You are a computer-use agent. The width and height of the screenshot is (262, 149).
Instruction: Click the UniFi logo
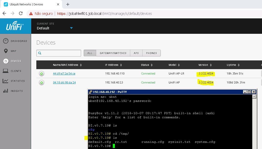tap(15, 26)
